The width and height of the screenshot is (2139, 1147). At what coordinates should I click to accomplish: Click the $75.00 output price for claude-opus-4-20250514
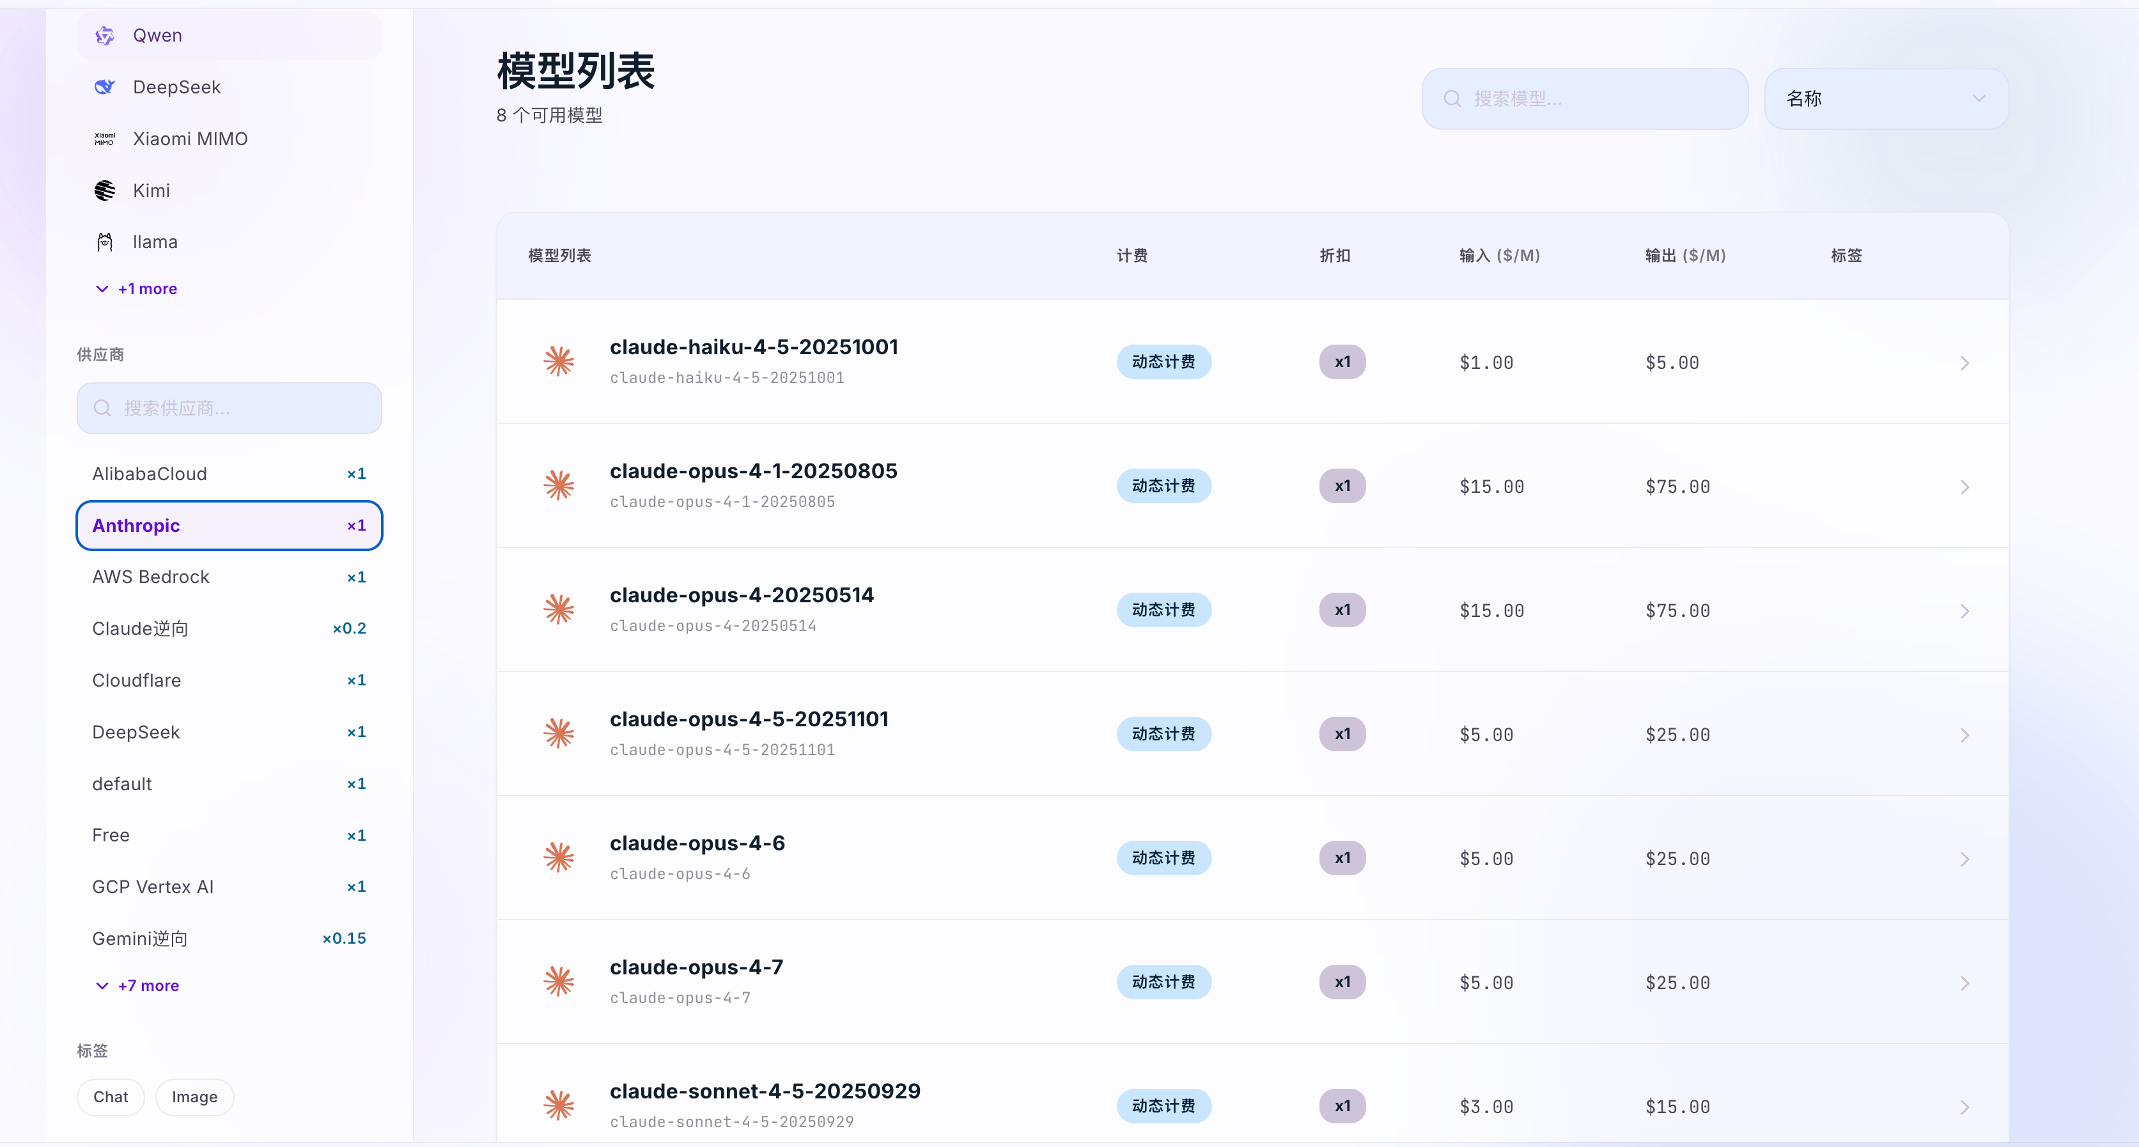coord(1677,611)
